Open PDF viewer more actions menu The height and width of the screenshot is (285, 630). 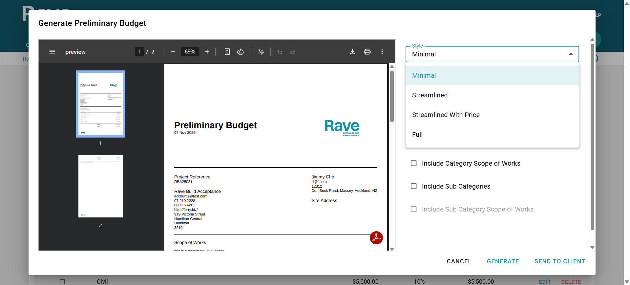pos(382,52)
